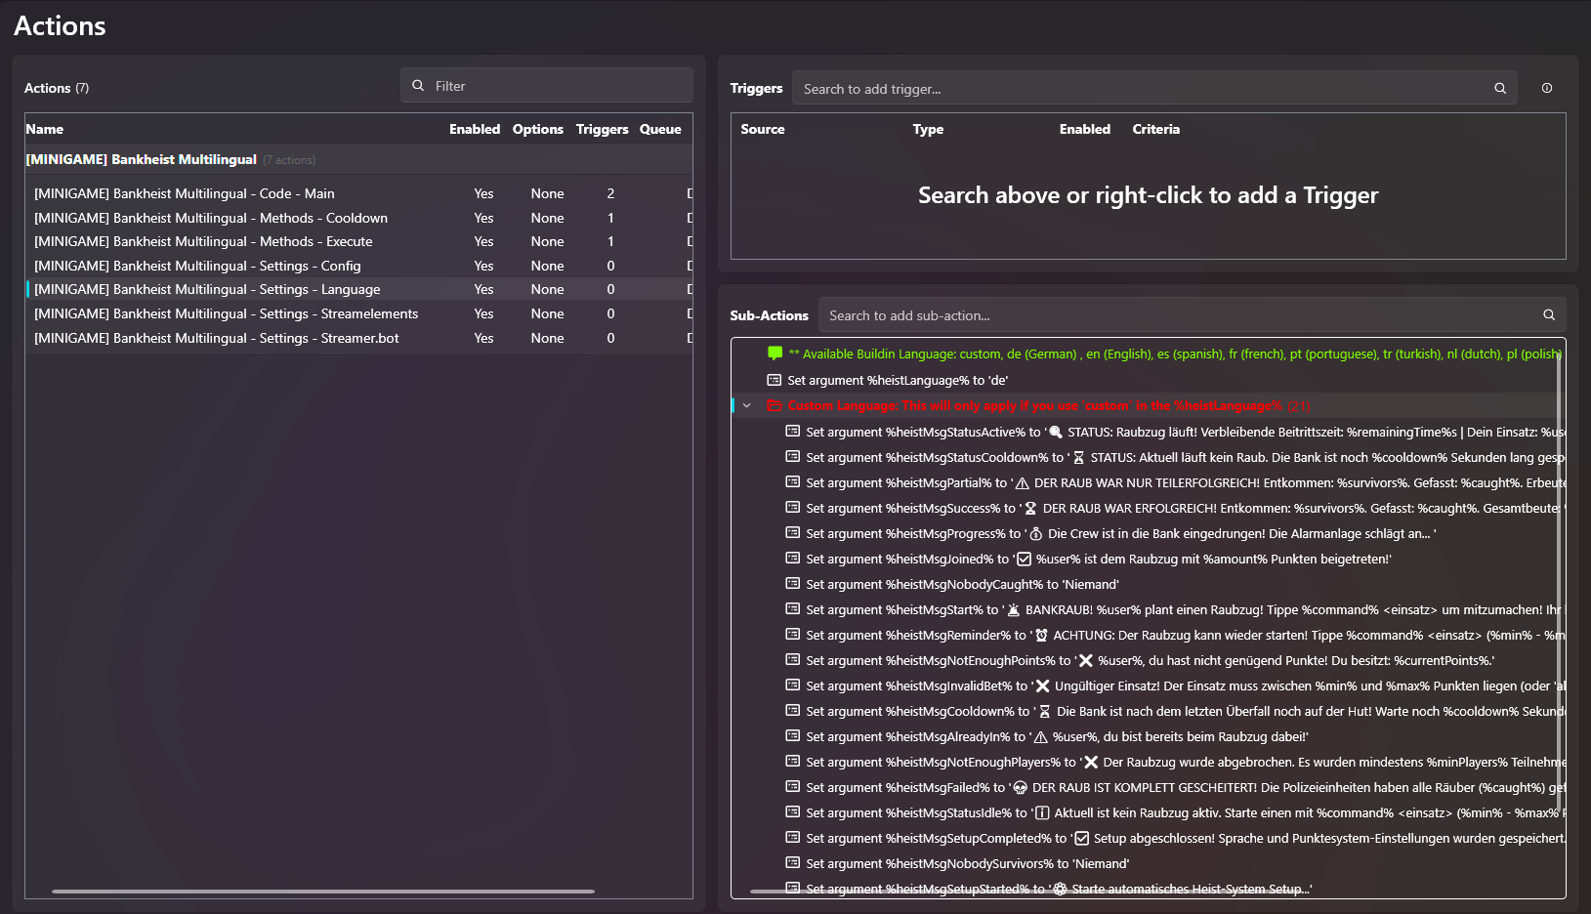Collapse the Custom Language group chevron
This screenshot has width=1591, height=914.
coord(747,406)
